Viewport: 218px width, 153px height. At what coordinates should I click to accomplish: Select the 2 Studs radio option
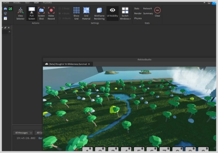coord(64,9)
